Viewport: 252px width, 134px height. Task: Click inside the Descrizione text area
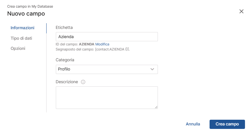click(107, 97)
